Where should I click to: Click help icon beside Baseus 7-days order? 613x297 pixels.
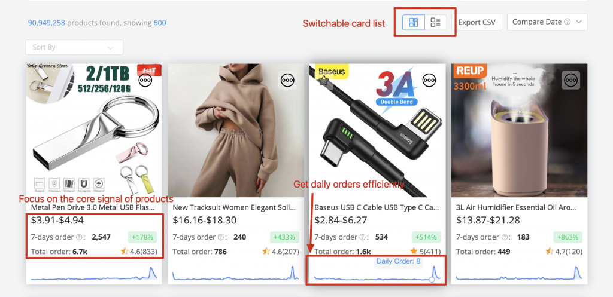click(363, 237)
